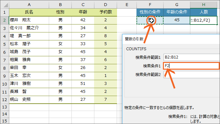Click gender 男 in 長瀬 智 row
220x124 pixels.
point(60,92)
